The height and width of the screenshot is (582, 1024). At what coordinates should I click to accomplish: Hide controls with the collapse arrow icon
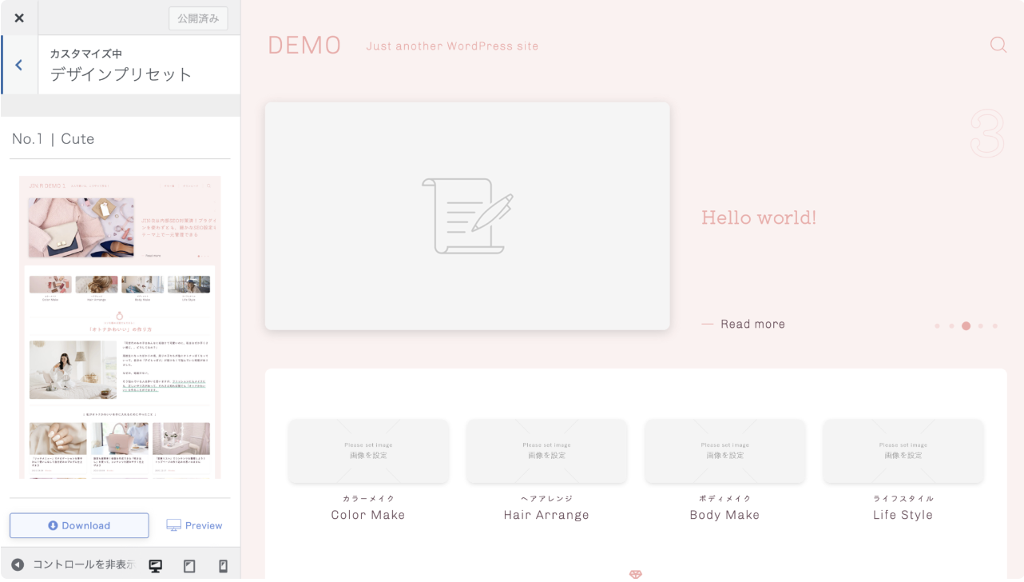tap(18, 565)
